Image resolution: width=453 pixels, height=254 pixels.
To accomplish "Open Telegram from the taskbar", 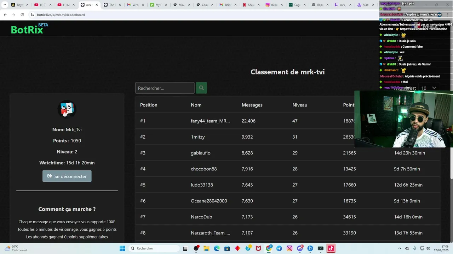I will [x=279, y=248].
